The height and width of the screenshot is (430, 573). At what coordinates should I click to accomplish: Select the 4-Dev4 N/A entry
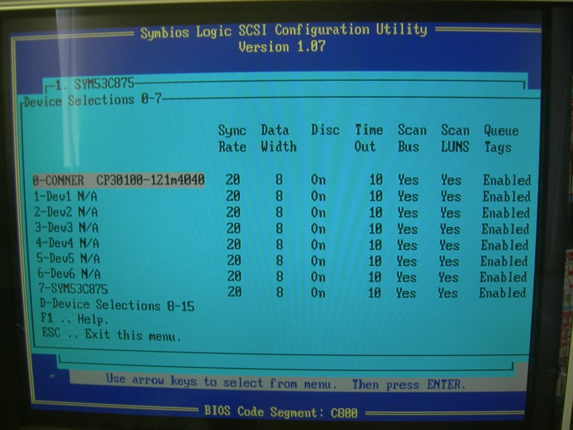(x=68, y=243)
